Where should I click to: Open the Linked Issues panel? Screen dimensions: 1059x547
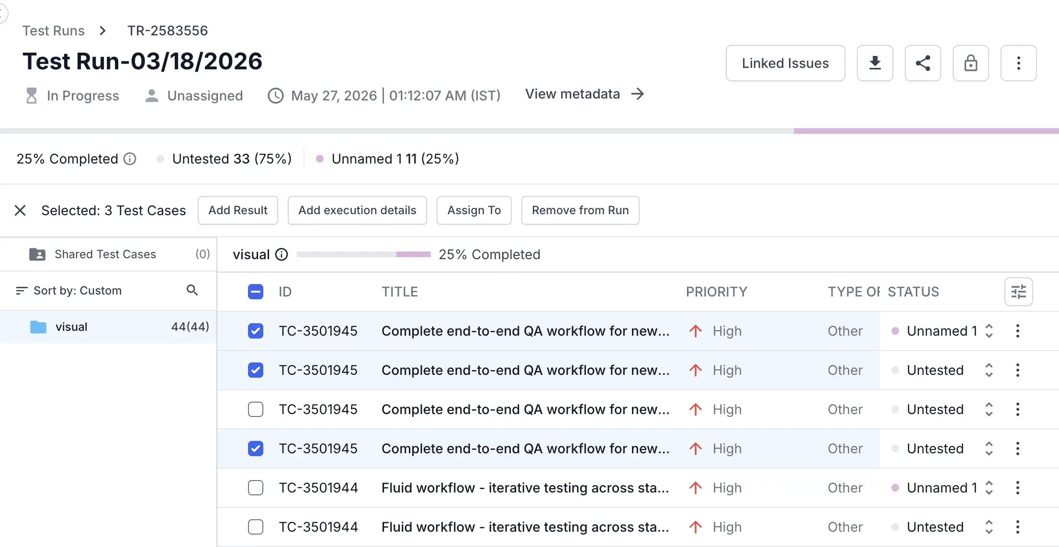click(x=785, y=63)
